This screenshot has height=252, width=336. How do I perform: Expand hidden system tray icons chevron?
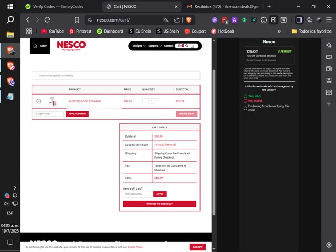coord(15,188)
